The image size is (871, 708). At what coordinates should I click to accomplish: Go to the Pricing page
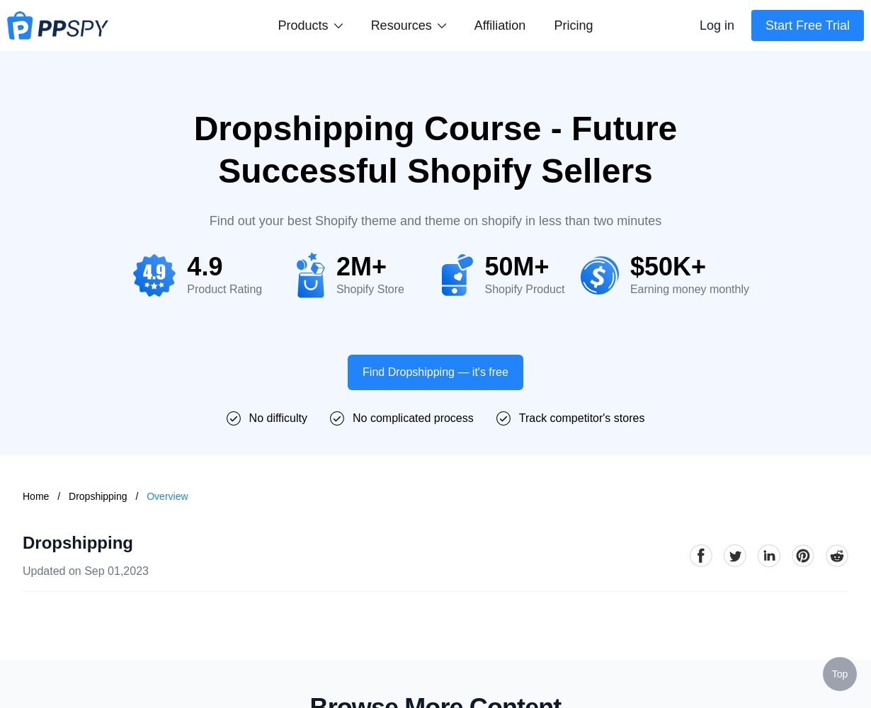coord(574,25)
